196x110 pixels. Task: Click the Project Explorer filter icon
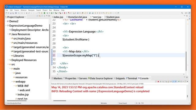(42, 16)
